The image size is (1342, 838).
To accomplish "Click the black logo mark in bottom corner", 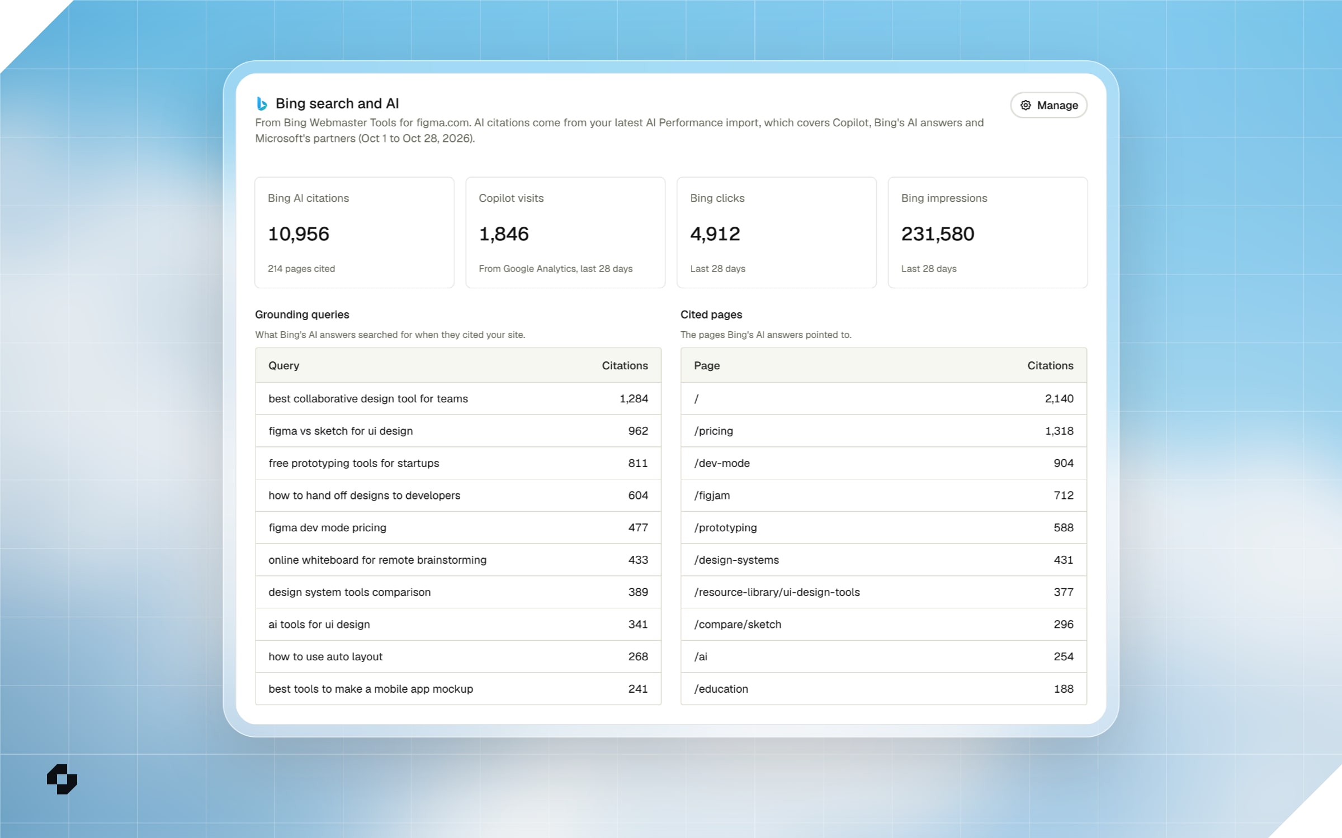I will 62,779.
